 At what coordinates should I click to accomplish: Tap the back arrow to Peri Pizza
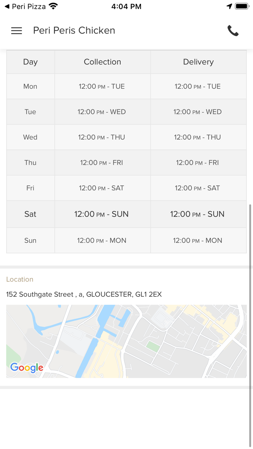7,6
